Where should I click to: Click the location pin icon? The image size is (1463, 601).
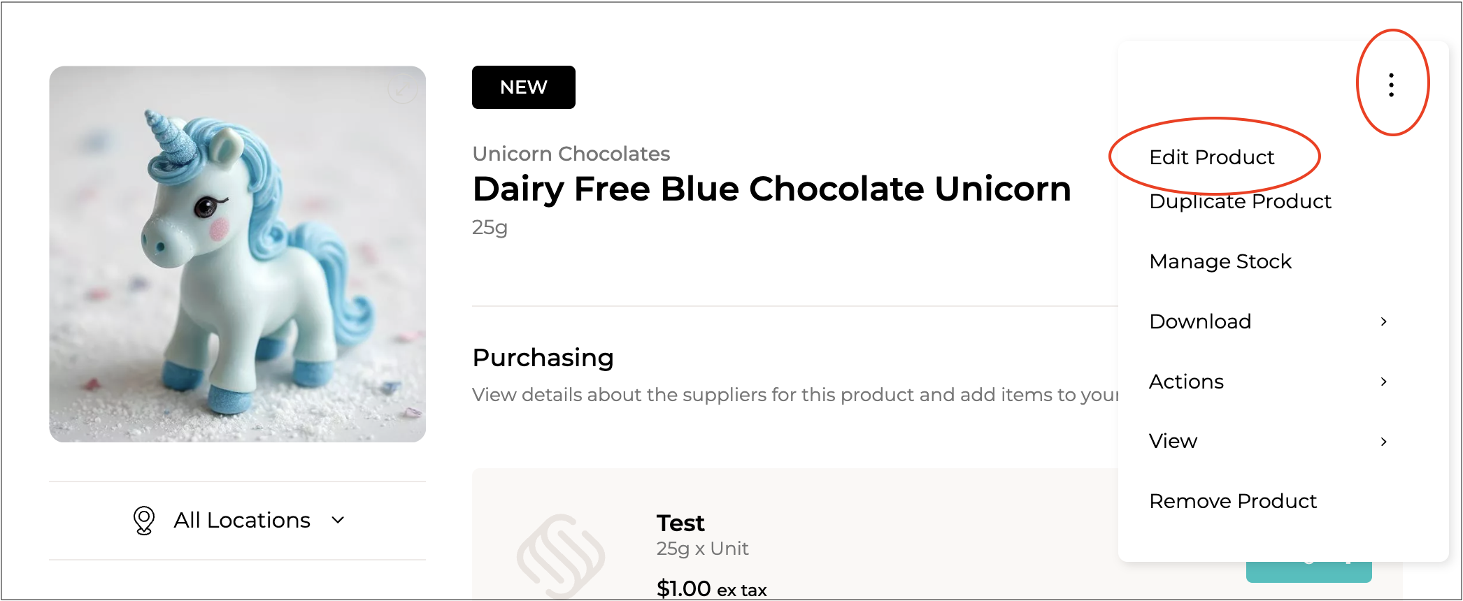pyautogui.click(x=144, y=520)
